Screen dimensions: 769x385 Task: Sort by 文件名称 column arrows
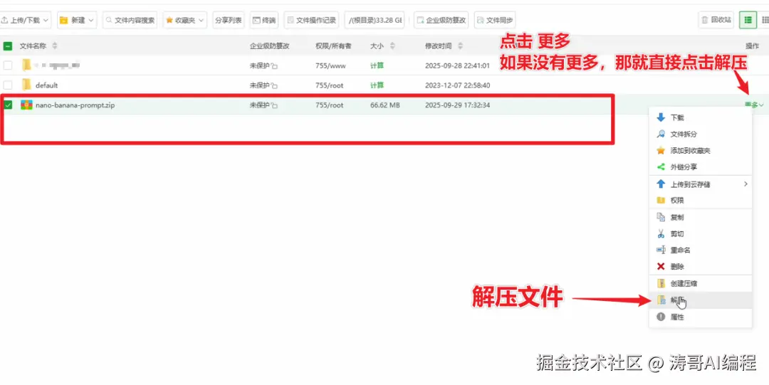55,46
